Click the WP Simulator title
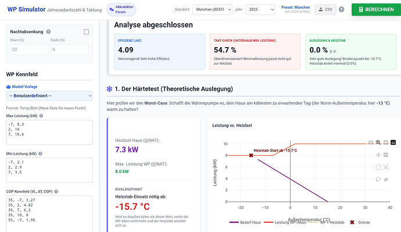This screenshot has height=232, width=401. (x=26, y=9)
